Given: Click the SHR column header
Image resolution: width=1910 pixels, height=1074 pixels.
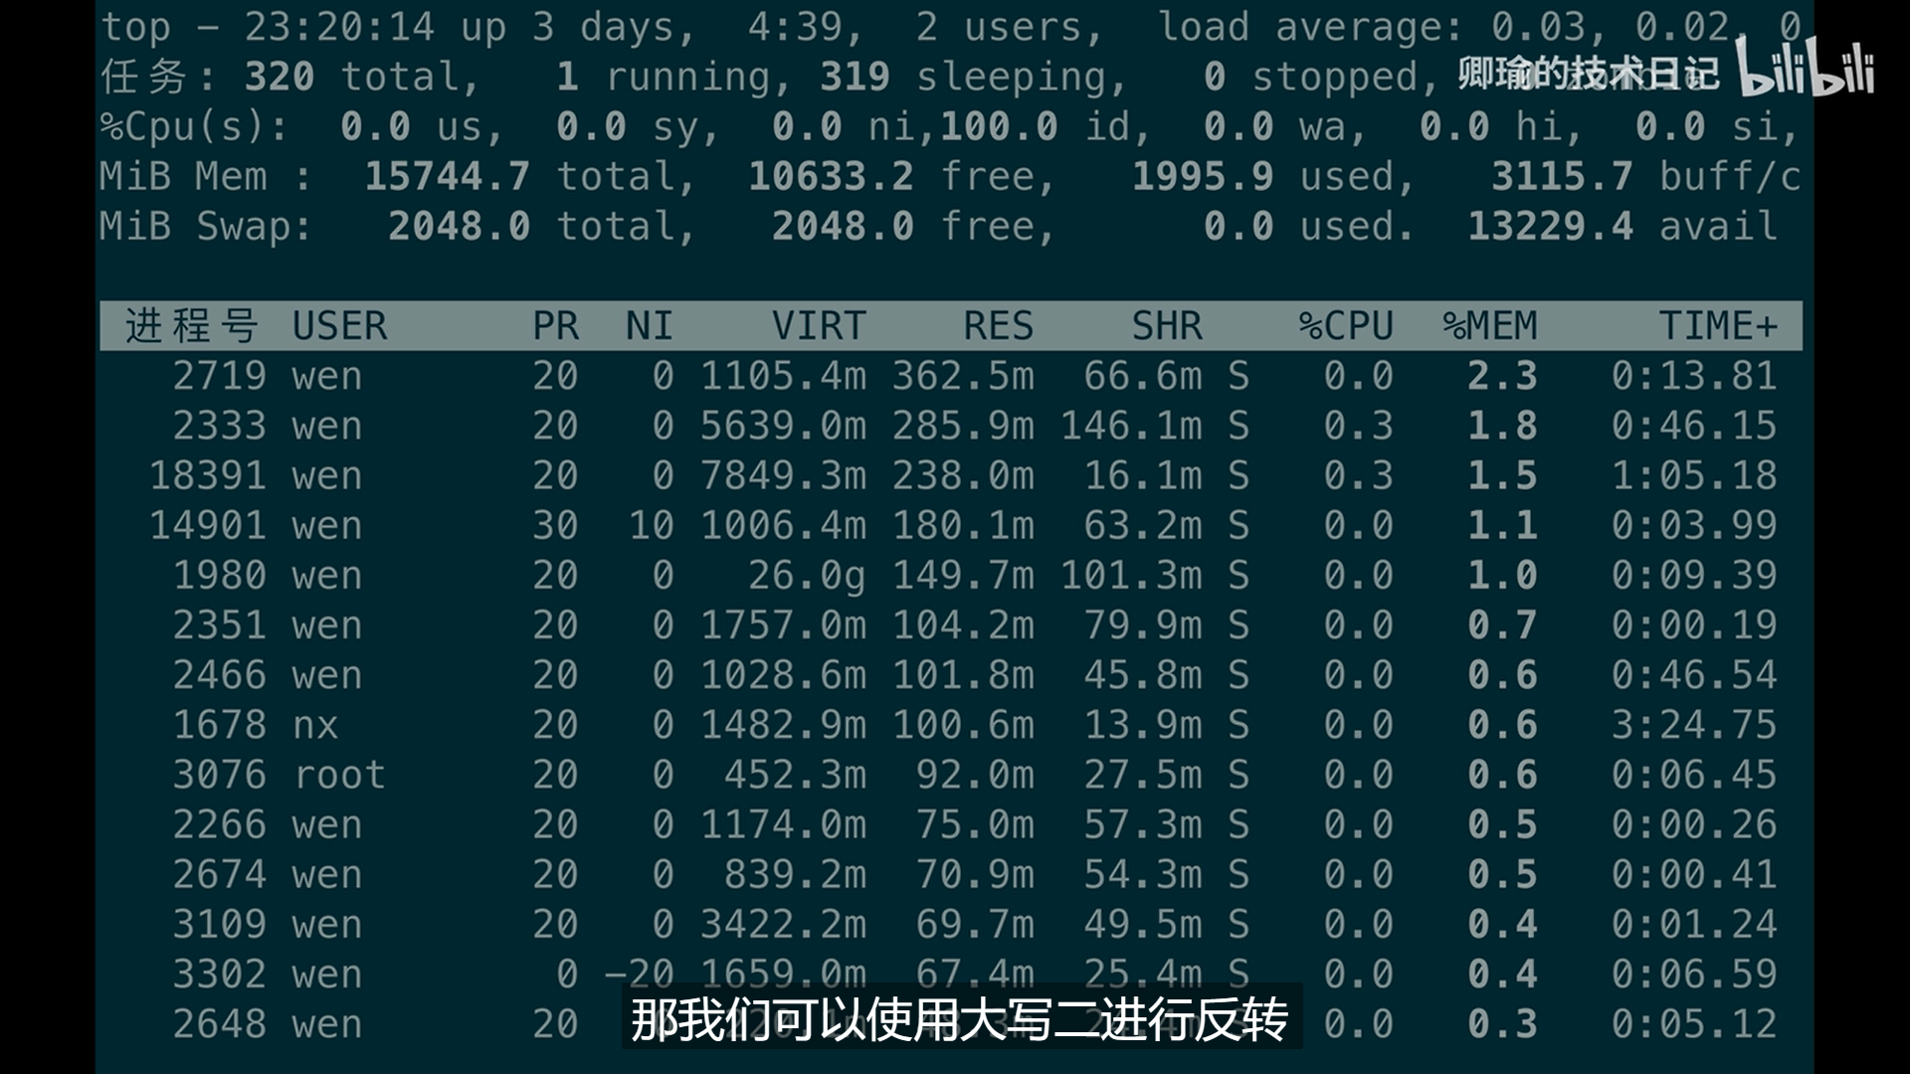Looking at the screenshot, I should [1166, 326].
